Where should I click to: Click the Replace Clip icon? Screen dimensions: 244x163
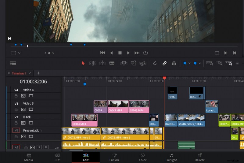click(x=143, y=63)
